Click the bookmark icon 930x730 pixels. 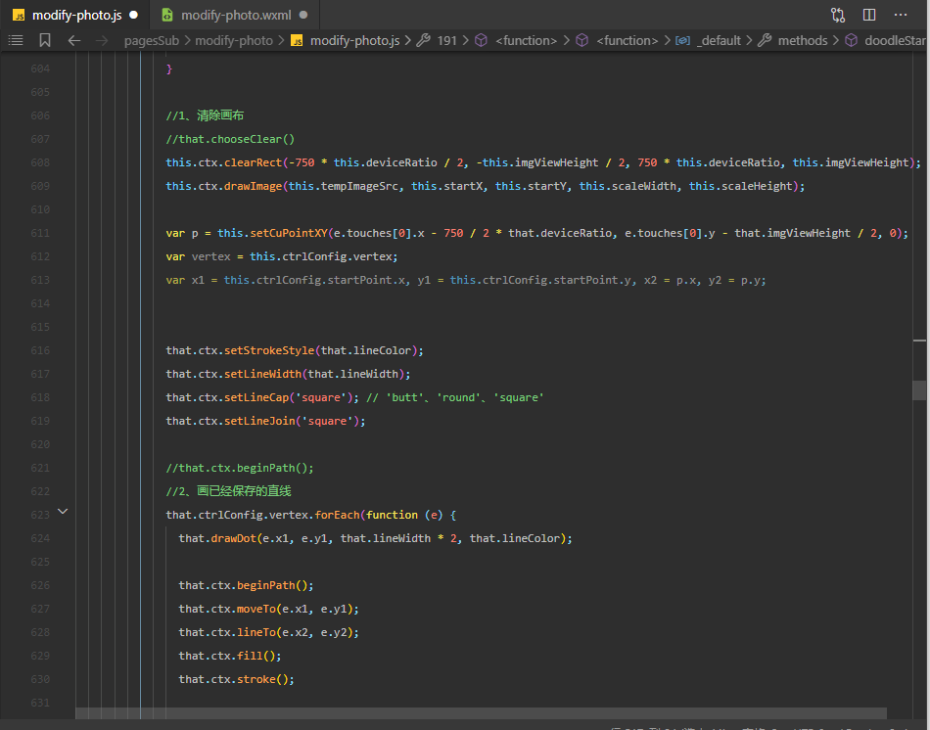click(x=45, y=40)
